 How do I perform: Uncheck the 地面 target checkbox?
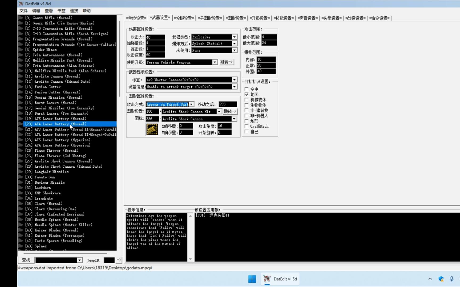(x=247, y=94)
